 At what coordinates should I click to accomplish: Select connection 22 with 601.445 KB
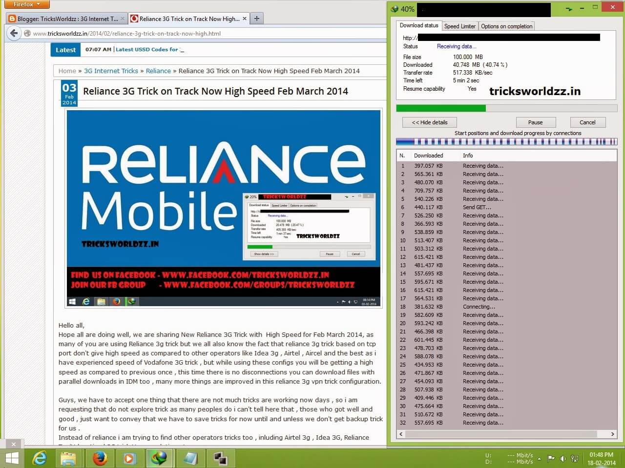(506, 340)
